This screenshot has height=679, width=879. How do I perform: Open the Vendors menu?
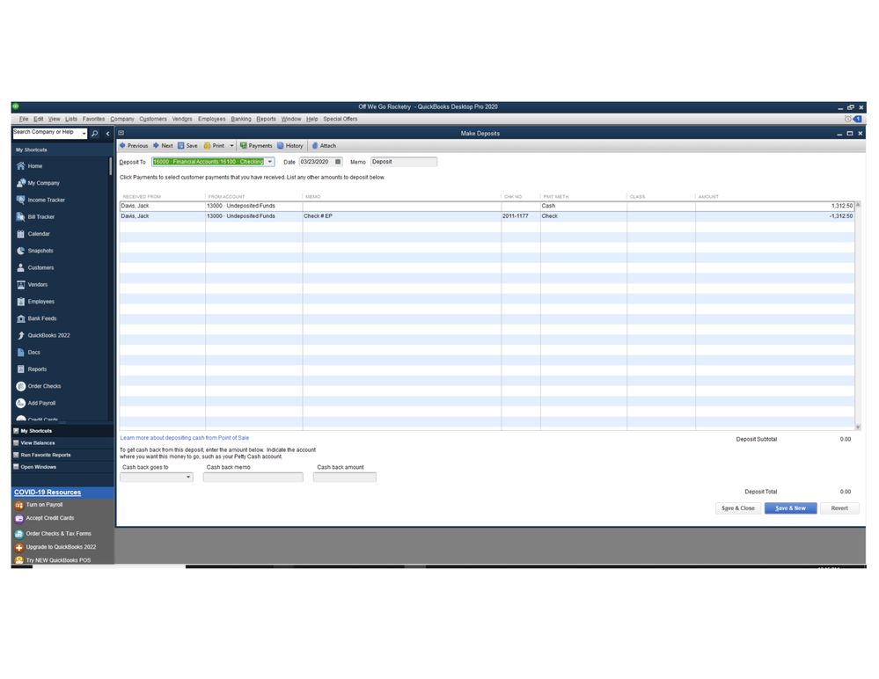click(x=182, y=119)
